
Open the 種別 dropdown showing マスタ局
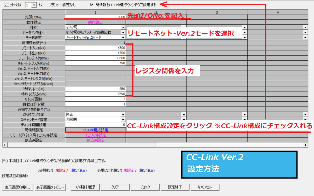pos(123,27)
